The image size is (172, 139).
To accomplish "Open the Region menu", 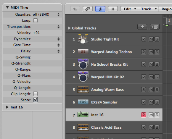I will pos(165,9).
